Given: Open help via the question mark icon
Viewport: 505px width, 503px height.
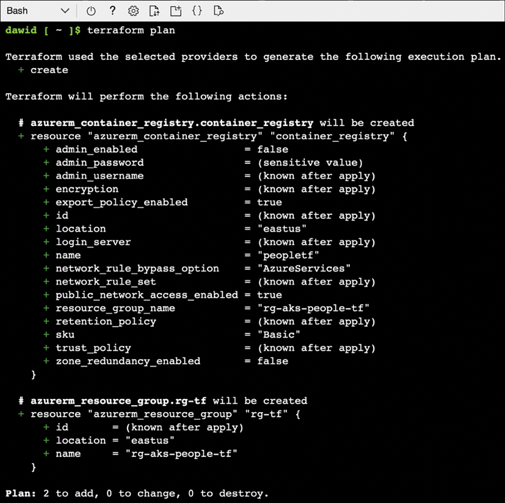Looking at the screenshot, I should pyautogui.click(x=112, y=11).
